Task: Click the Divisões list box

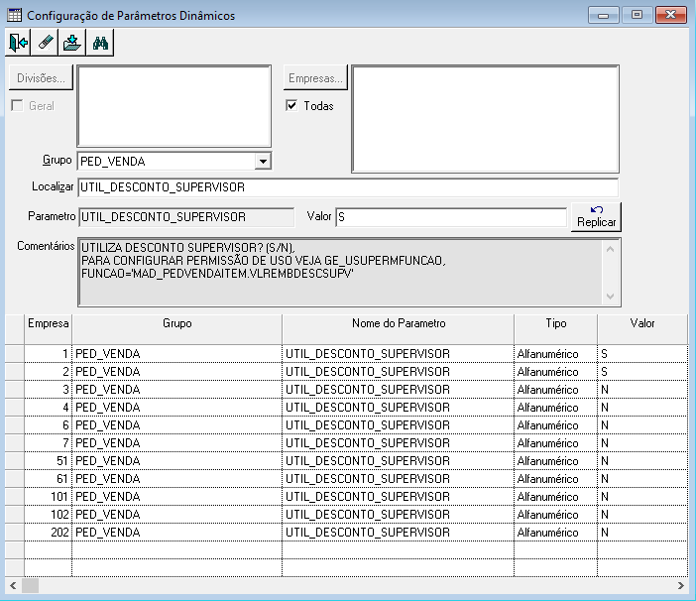Action: [174, 106]
